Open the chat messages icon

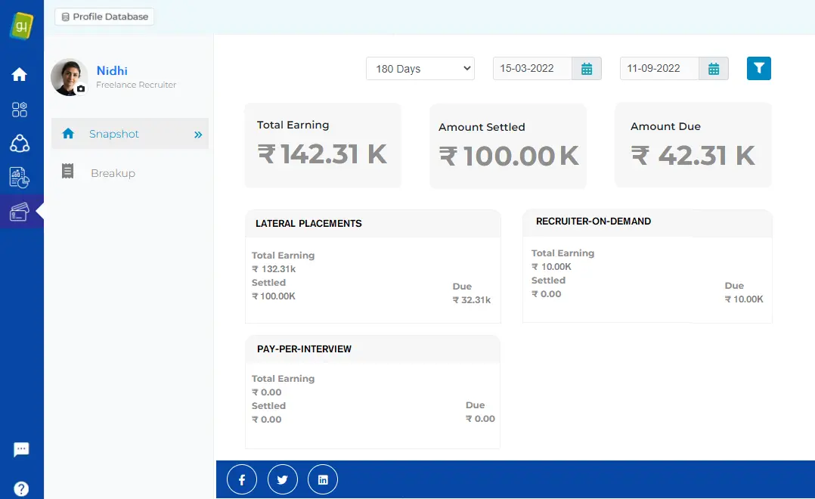pyautogui.click(x=21, y=450)
